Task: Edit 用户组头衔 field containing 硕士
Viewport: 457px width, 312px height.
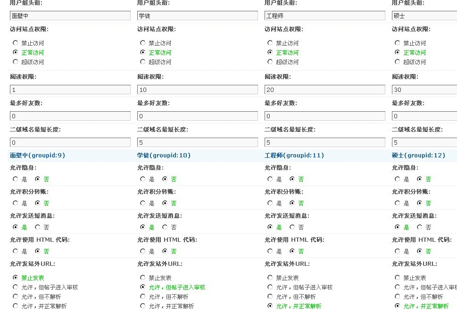Action: (424, 16)
